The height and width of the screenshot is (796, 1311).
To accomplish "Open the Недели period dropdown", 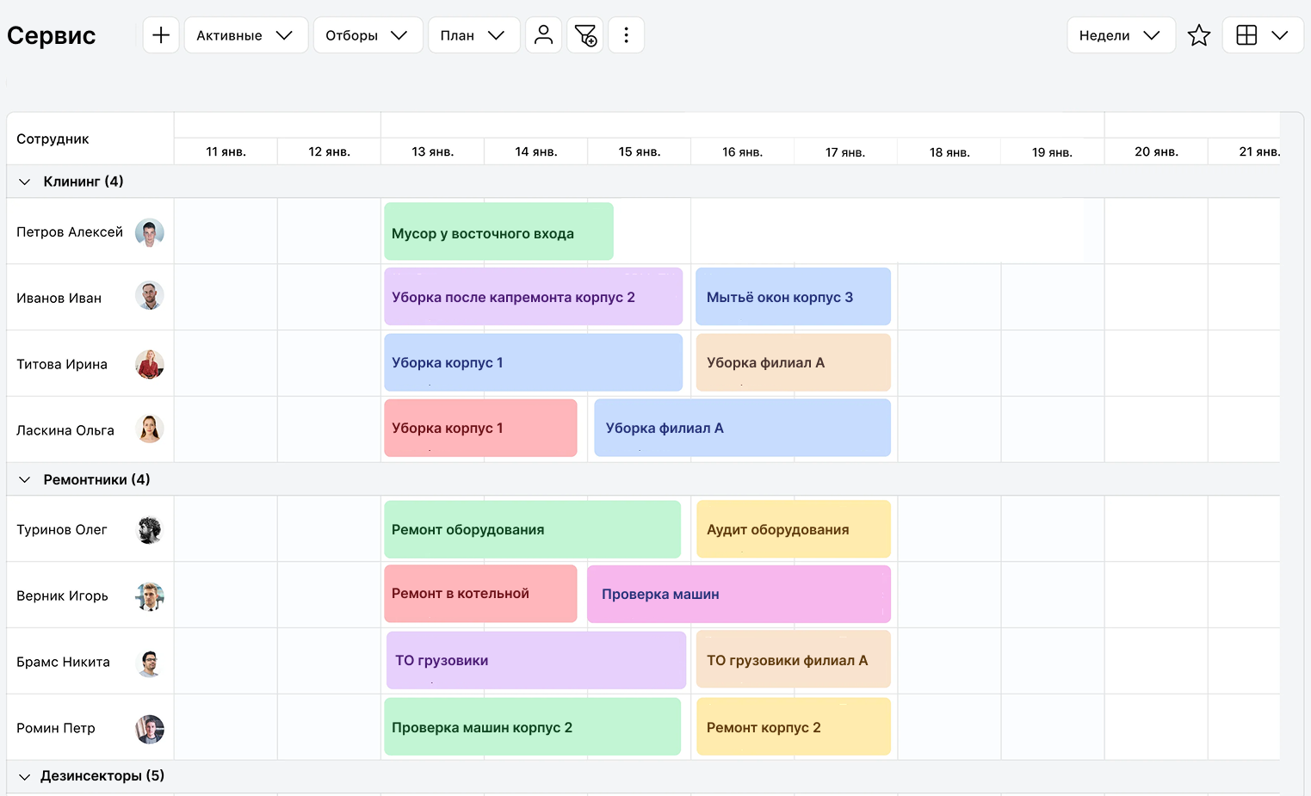I will click(x=1120, y=35).
